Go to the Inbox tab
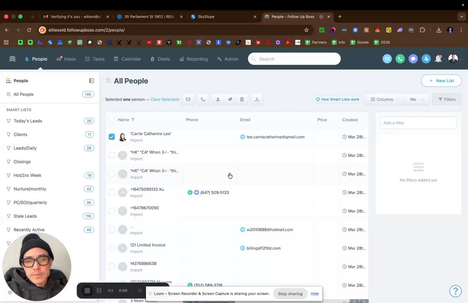Viewport: 468px width, 303px height. click(x=67, y=59)
